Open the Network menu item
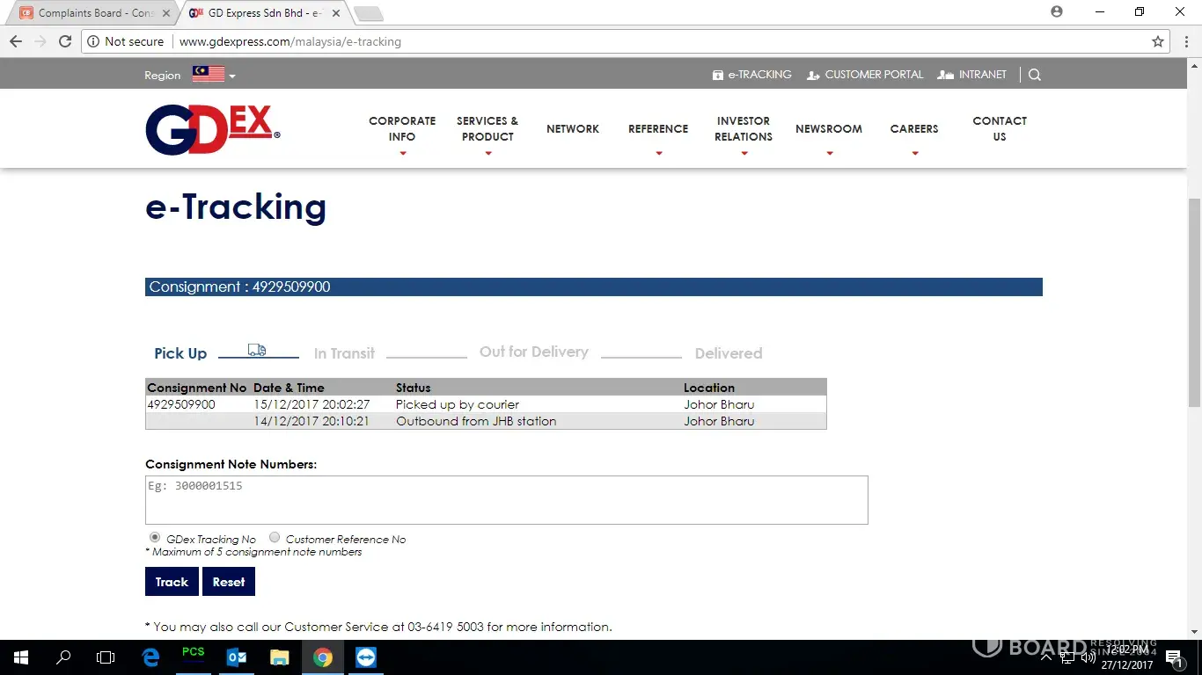Screen dimensions: 1202x675 [x=573, y=128]
